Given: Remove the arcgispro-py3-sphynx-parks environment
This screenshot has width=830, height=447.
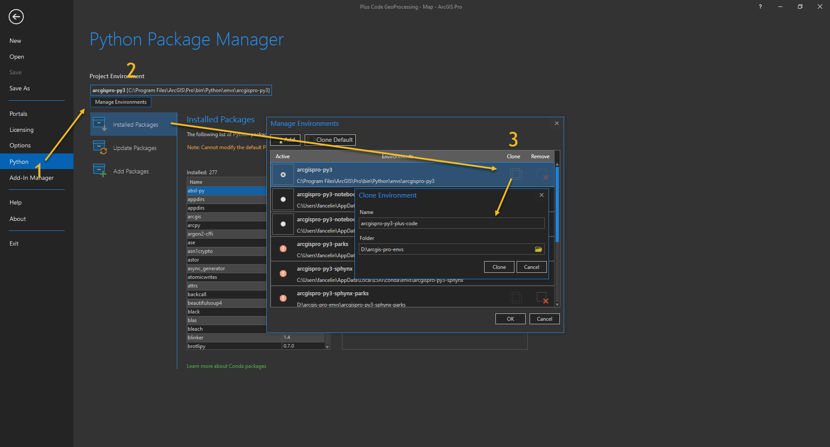Looking at the screenshot, I should click(x=543, y=298).
